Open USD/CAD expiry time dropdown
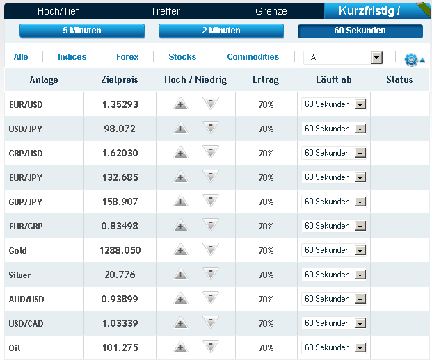Viewport: 432px width, 360px height. pyautogui.click(x=334, y=323)
